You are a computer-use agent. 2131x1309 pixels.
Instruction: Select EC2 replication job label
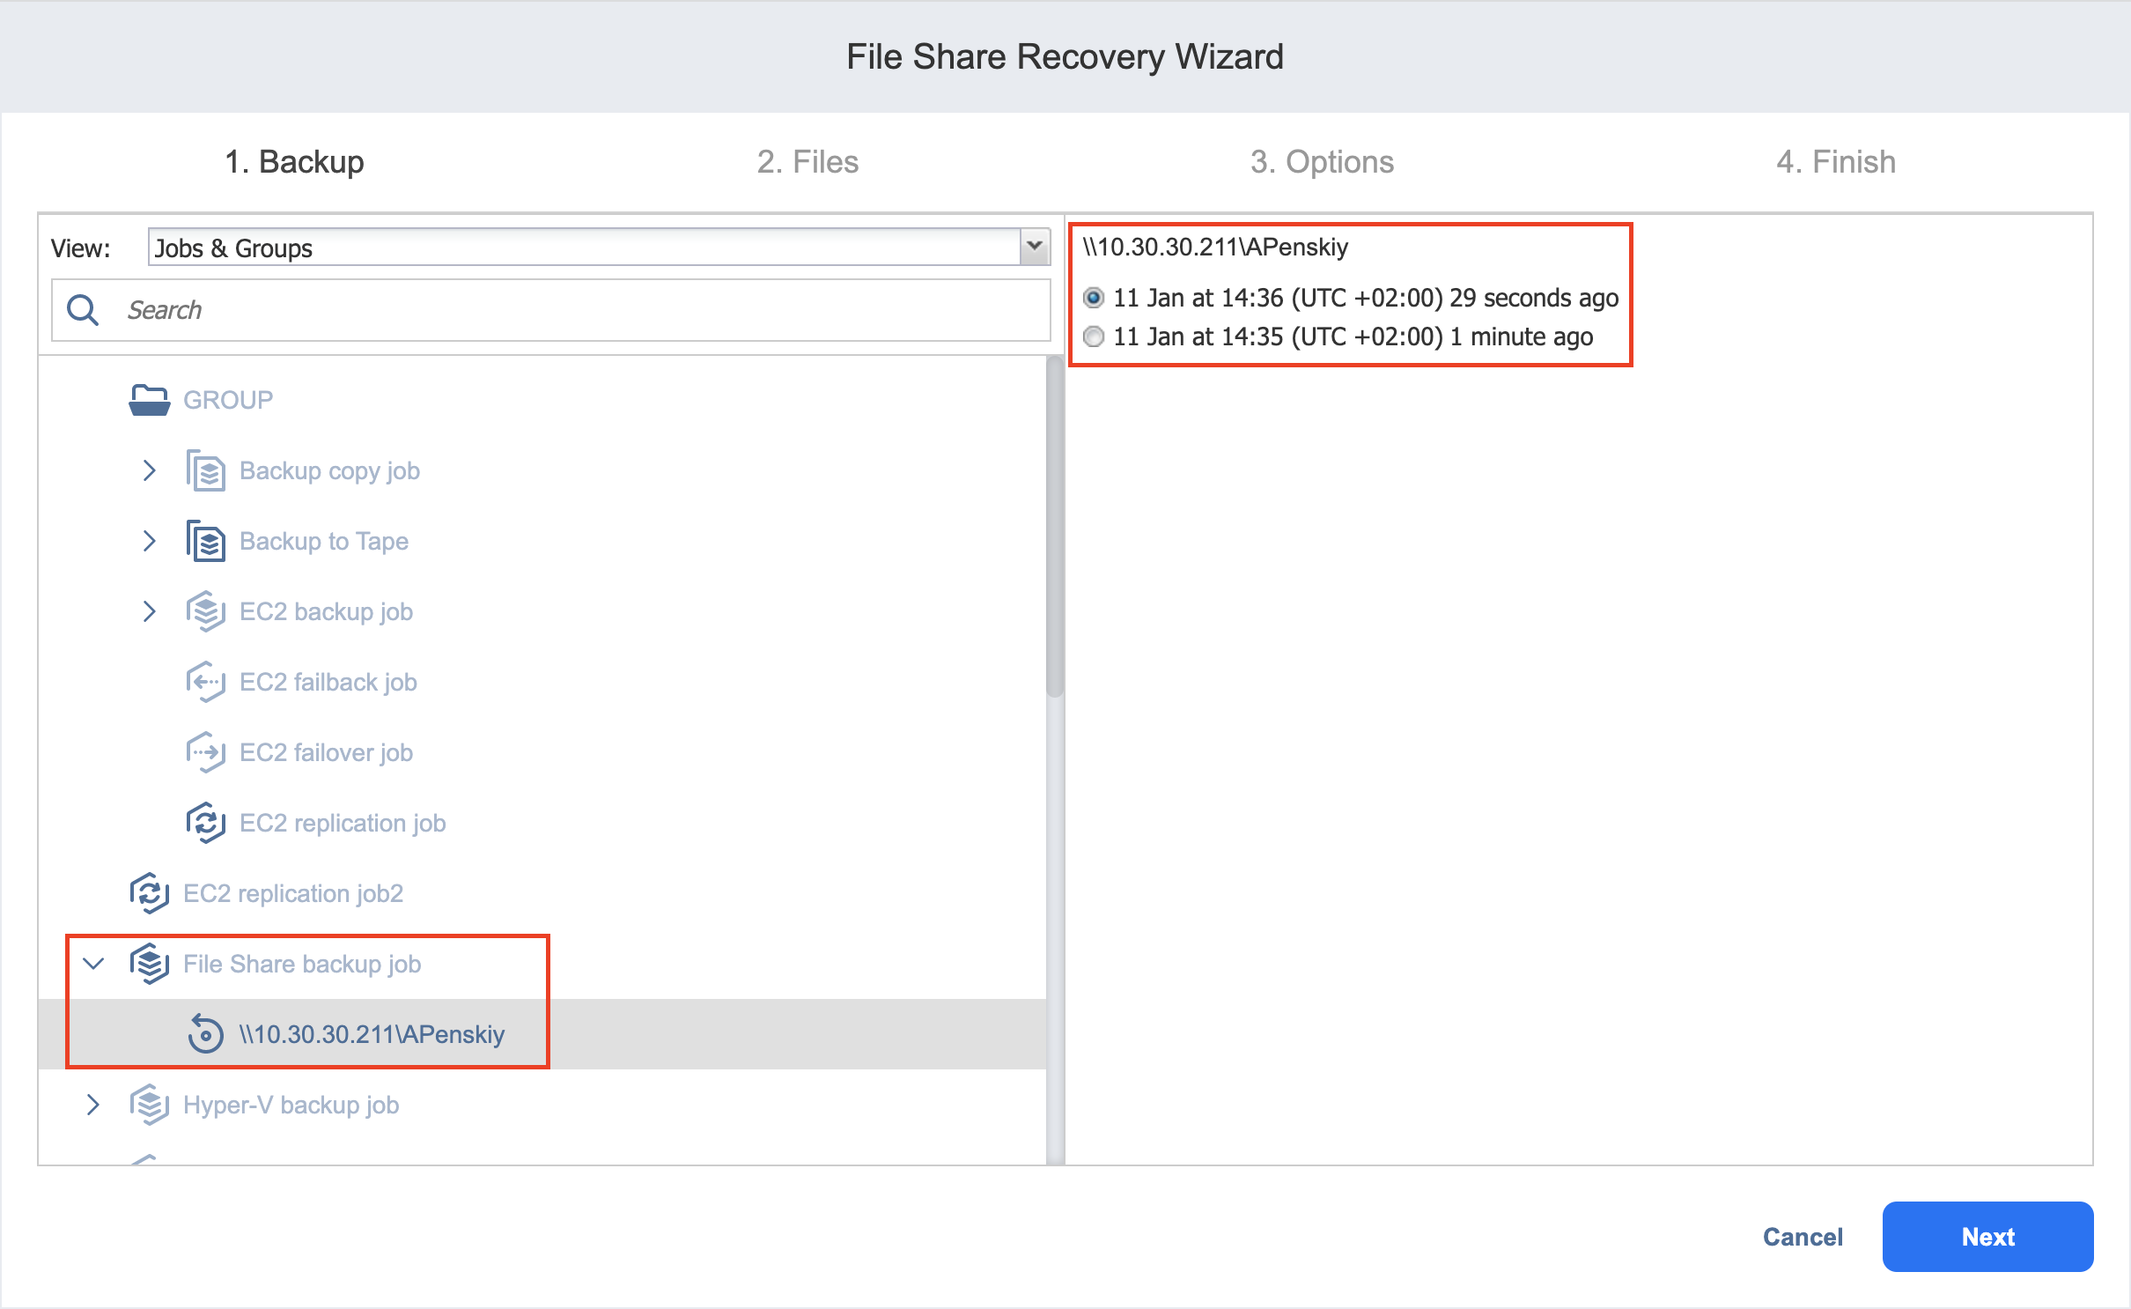point(343,823)
